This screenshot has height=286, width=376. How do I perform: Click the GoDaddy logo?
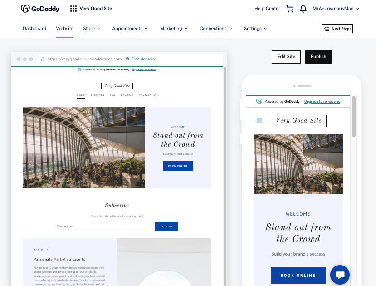tap(40, 9)
